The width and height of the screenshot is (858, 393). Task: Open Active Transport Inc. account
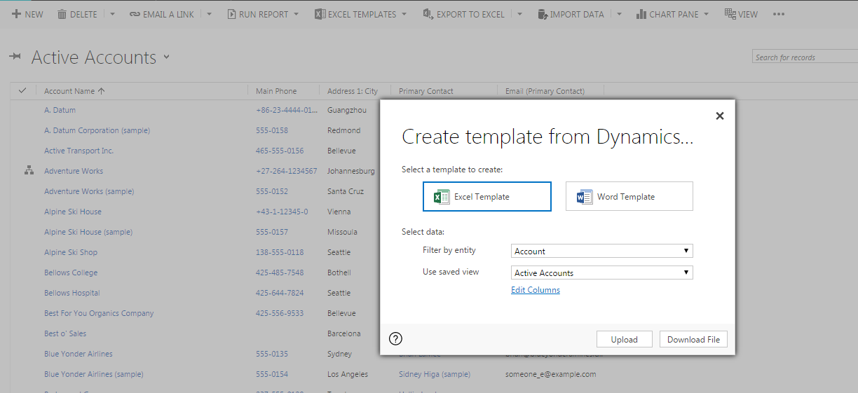(x=79, y=151)
